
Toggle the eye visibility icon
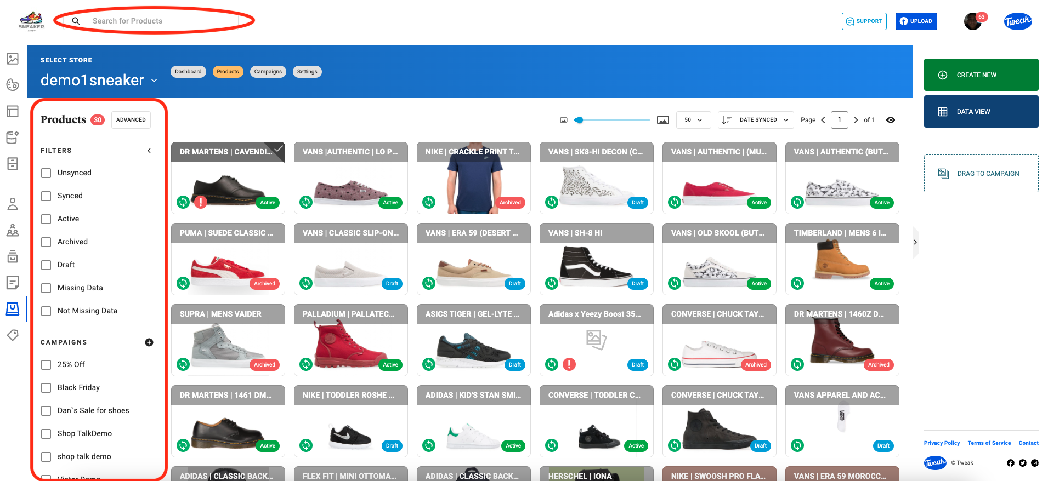tap(891, 120)
